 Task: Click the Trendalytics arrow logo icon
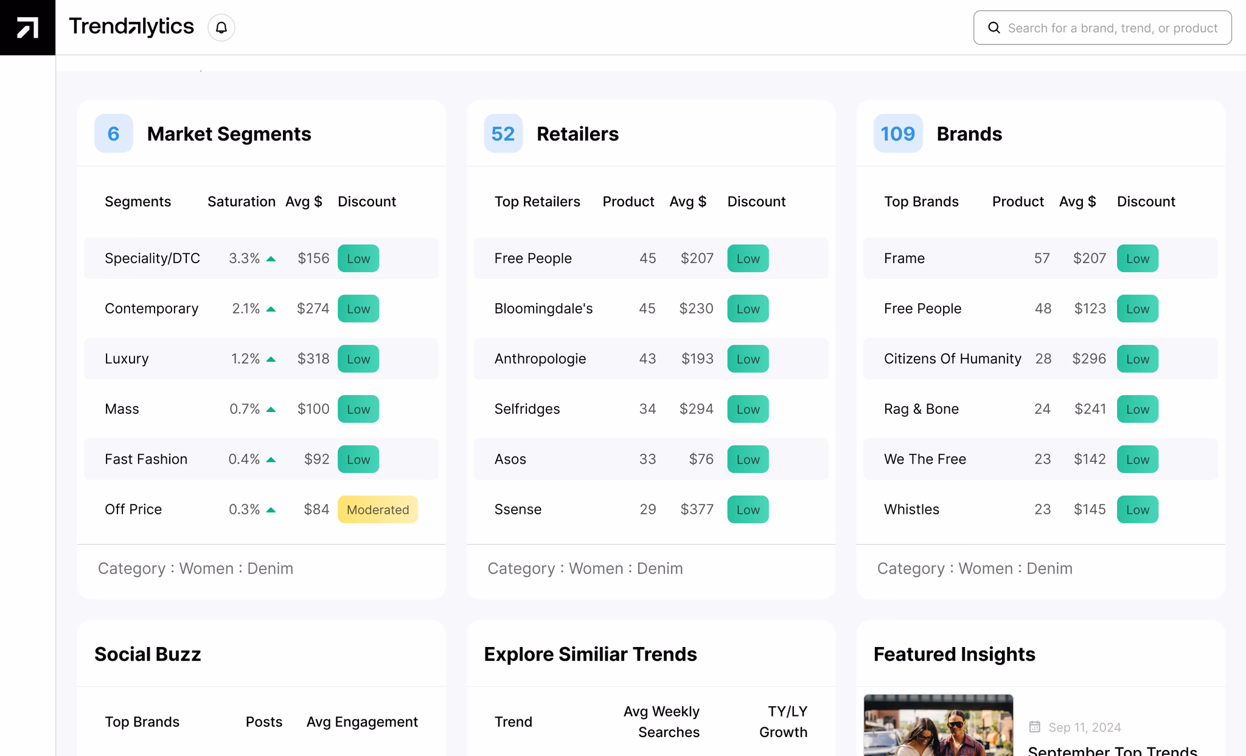pos(27,27)
